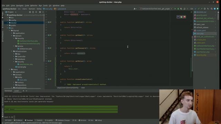Expand all in Project panel

[x=33, y=12]
